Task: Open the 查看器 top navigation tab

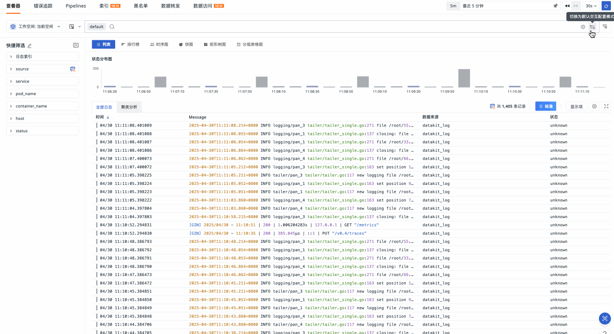Action: point(13,6)
